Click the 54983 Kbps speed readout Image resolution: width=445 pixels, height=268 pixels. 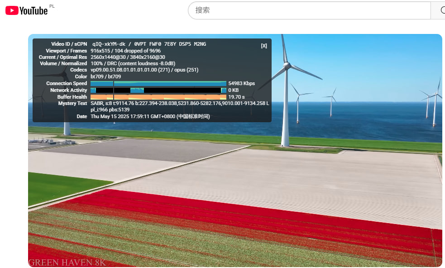(241, 83)
